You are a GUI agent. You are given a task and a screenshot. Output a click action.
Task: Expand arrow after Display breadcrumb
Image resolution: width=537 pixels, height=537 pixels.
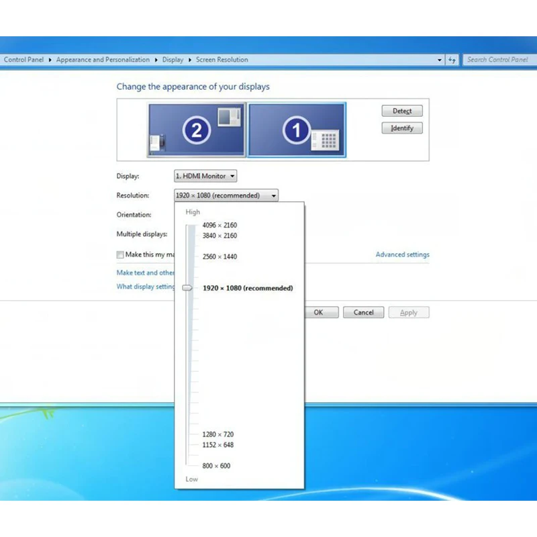coord(190,60)
